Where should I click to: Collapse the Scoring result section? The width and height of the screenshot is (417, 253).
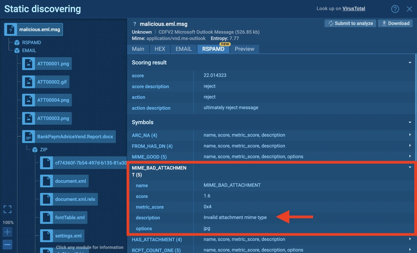[410, 63]
